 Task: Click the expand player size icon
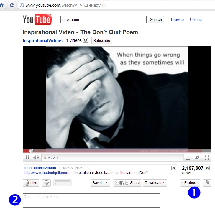point(197,158)
